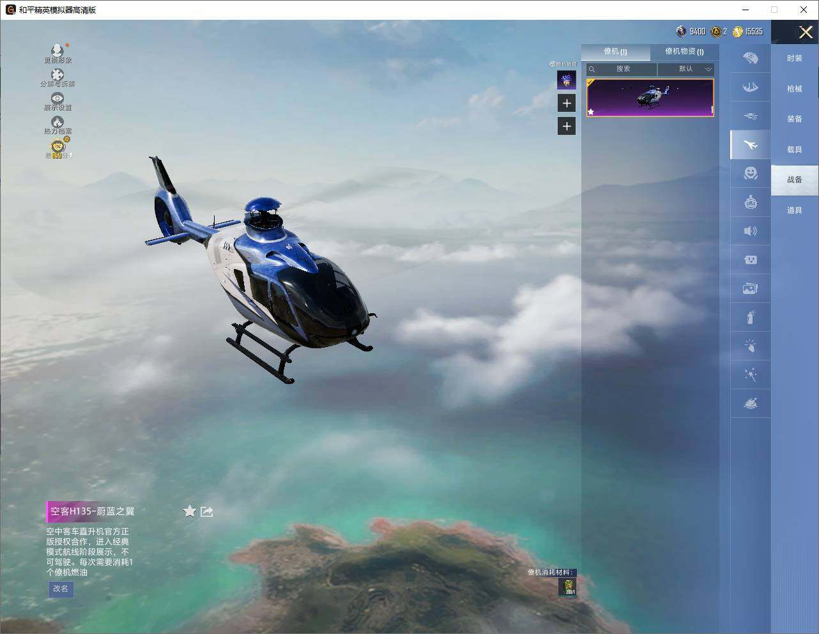Open the 道具 tab
This screenshot has height=634, width=819.
(x=795, y=210)
